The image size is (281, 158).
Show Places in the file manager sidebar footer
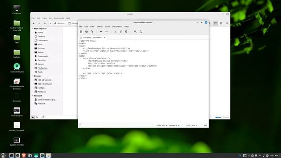(x=32, y=117)
